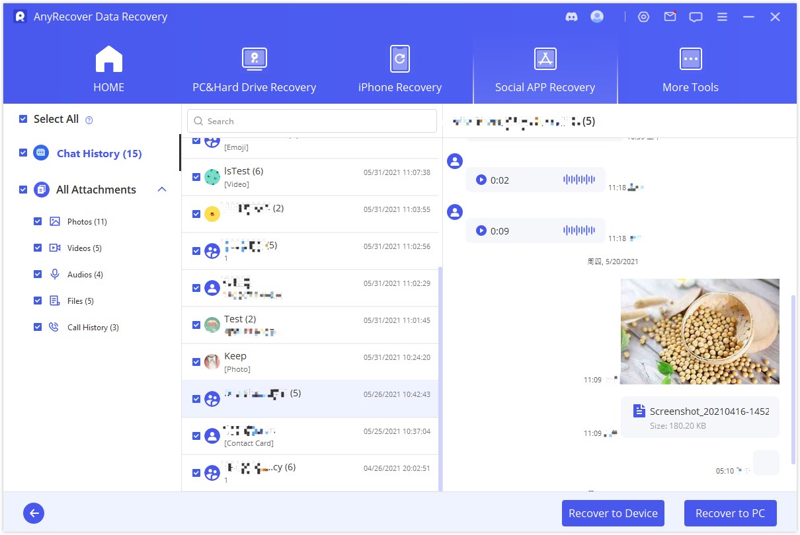The height and width of the screenshot is (535, 800).
Task: Uncheck the Select All checkbox
Action: click(23, 119)
